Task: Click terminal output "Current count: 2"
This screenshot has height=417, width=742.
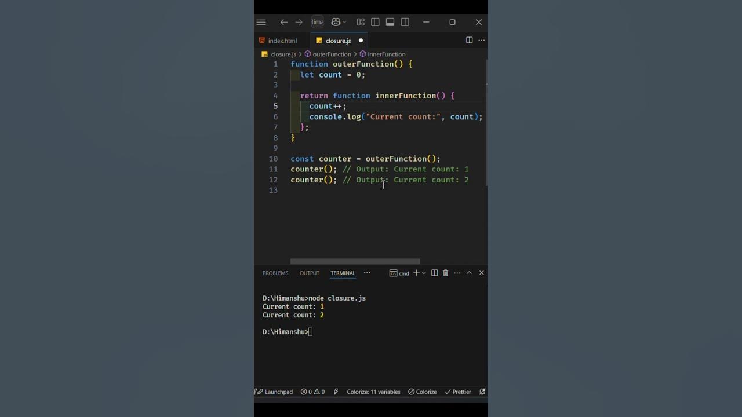Action: tap(293, 315)
